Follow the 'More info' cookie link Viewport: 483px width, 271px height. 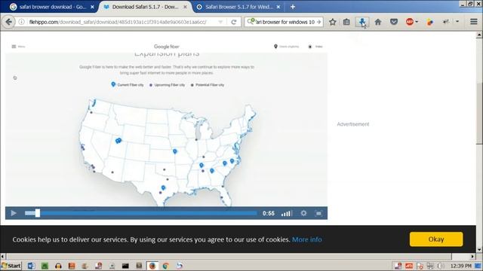point(307,239)
